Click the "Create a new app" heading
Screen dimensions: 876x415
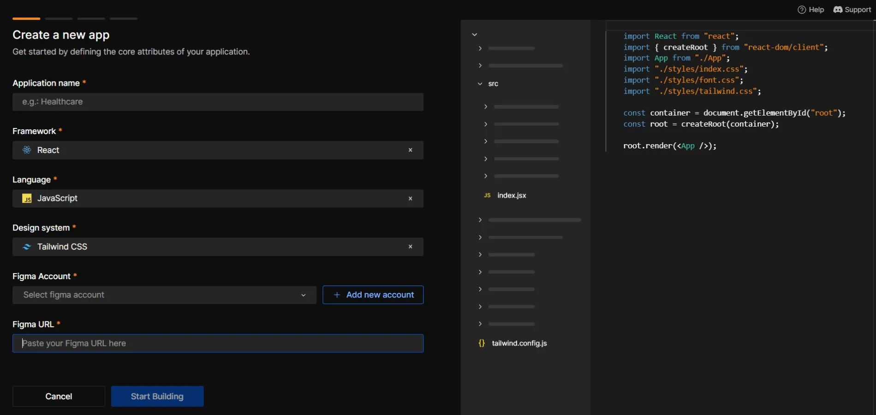[x=61, y=35]
